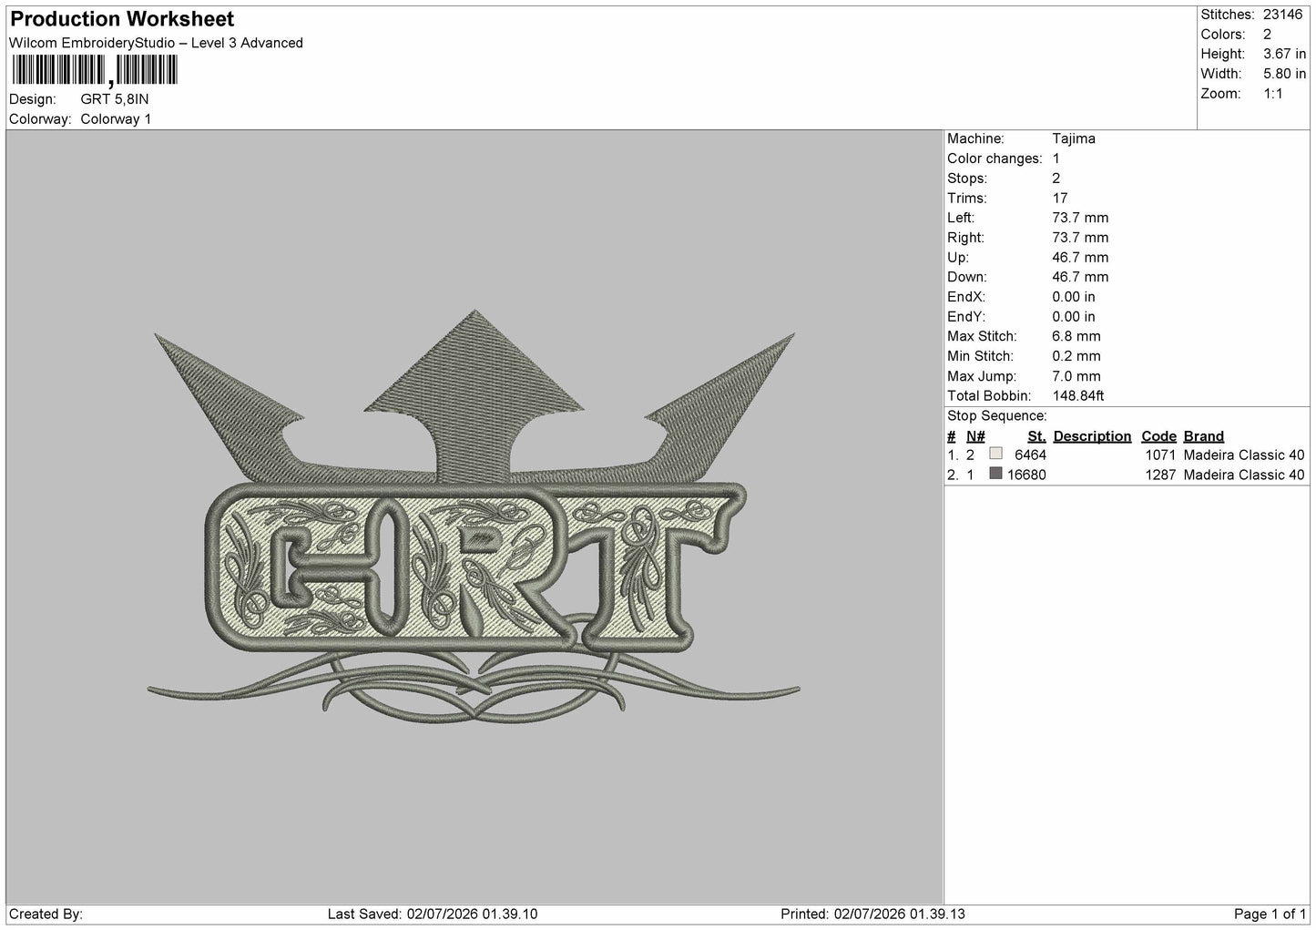The width and height of the screenshot is (1316, 930).
Task: Click the Left value 73.7 mm
Action: (1080, 218)
